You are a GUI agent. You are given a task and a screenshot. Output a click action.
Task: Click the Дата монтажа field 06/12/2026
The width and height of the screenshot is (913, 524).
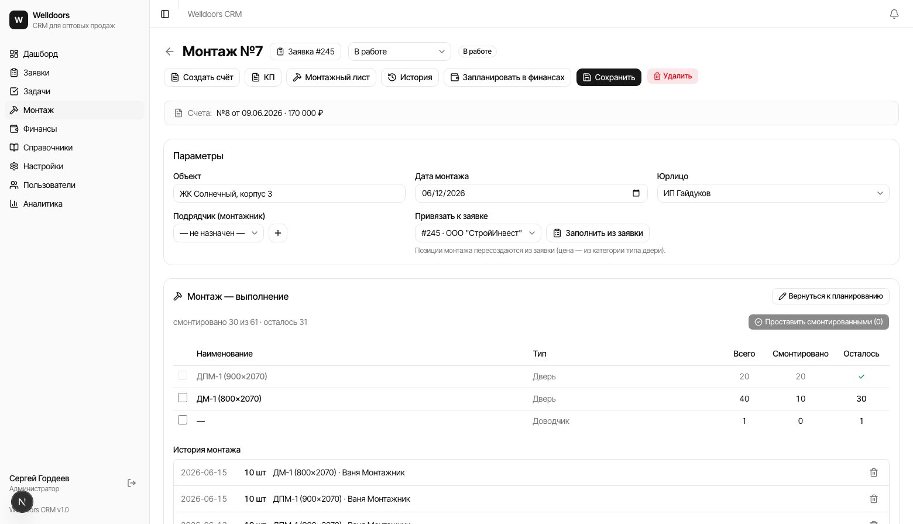[x=531, y=193]
